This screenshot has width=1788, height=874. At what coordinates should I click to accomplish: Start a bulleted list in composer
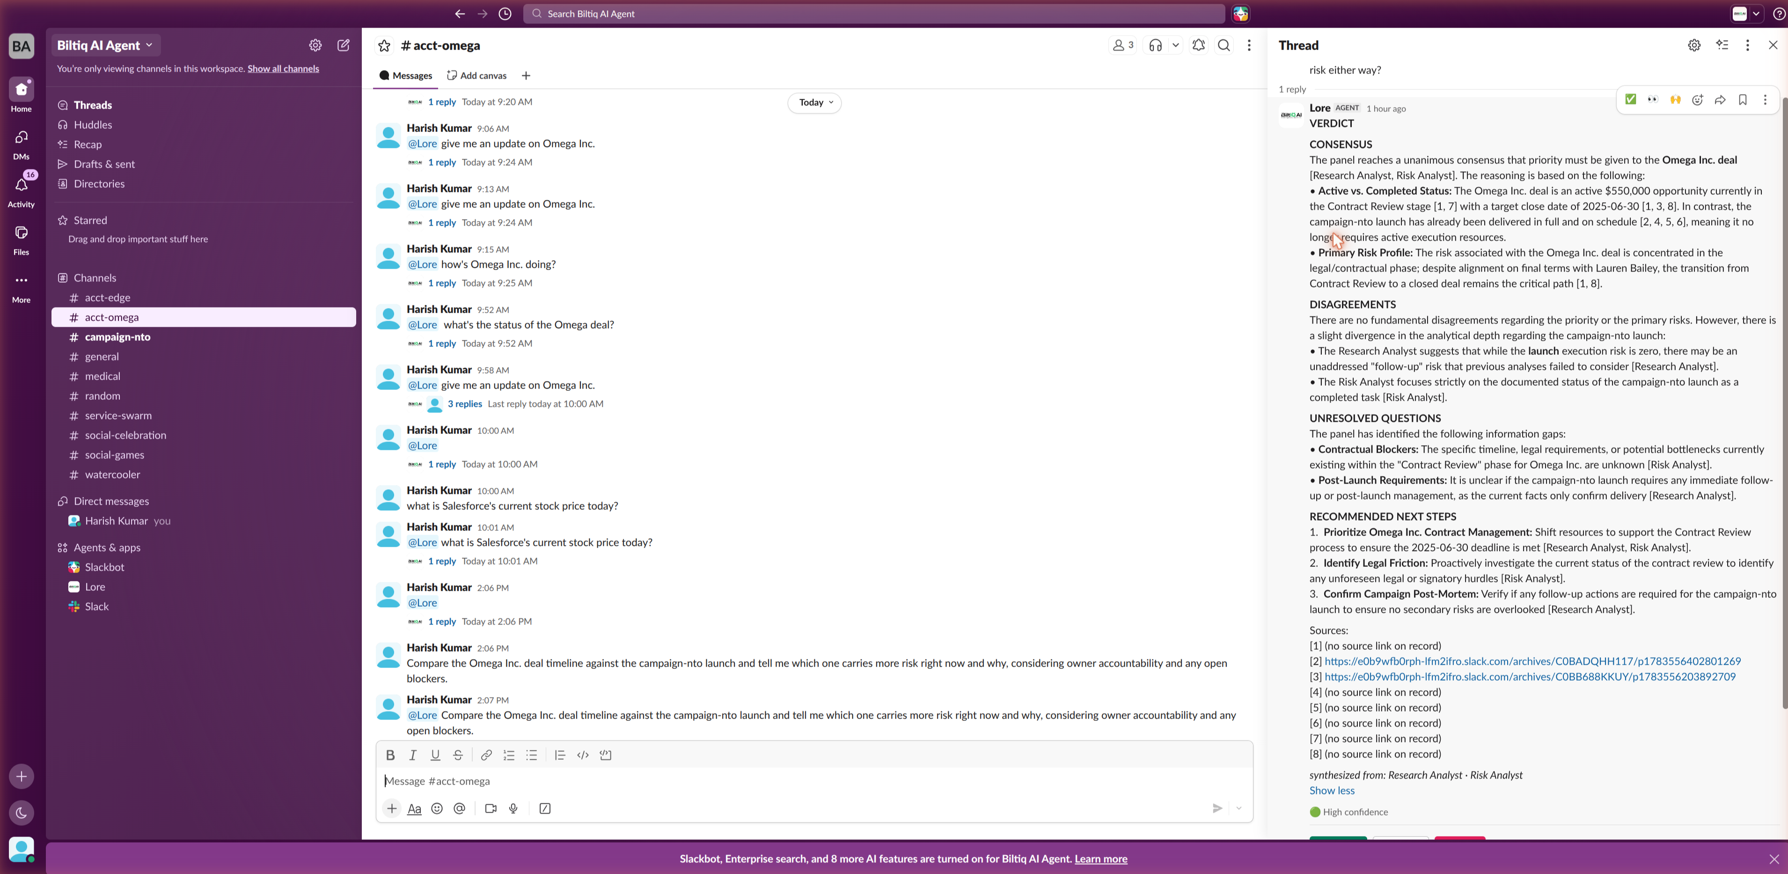[532, 755]
